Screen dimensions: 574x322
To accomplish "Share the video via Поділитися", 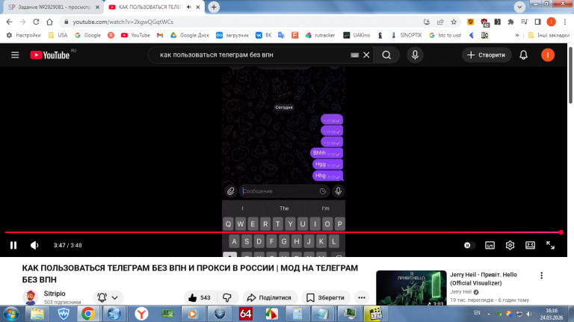I will coord(269,297).
